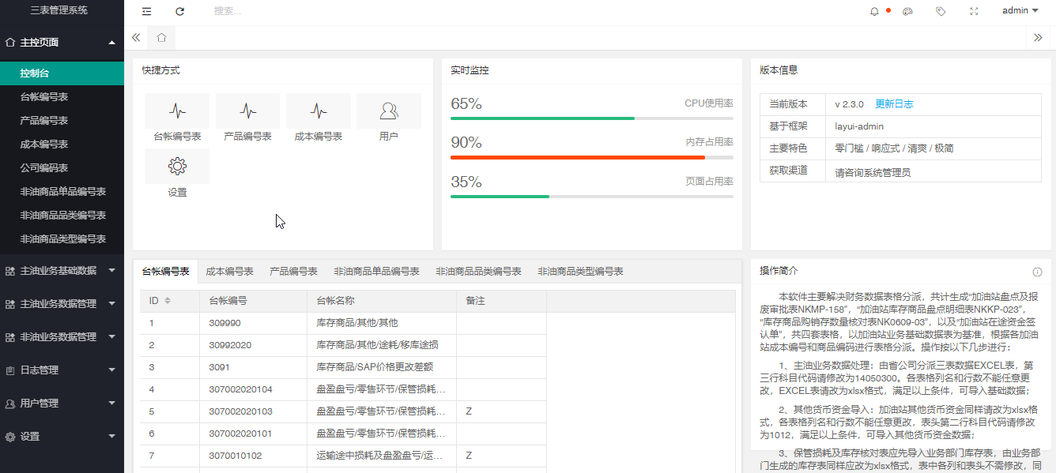The image size is (1056, 473).
Task: Toggle fullscreen mode icon
Action: [974, 11]
